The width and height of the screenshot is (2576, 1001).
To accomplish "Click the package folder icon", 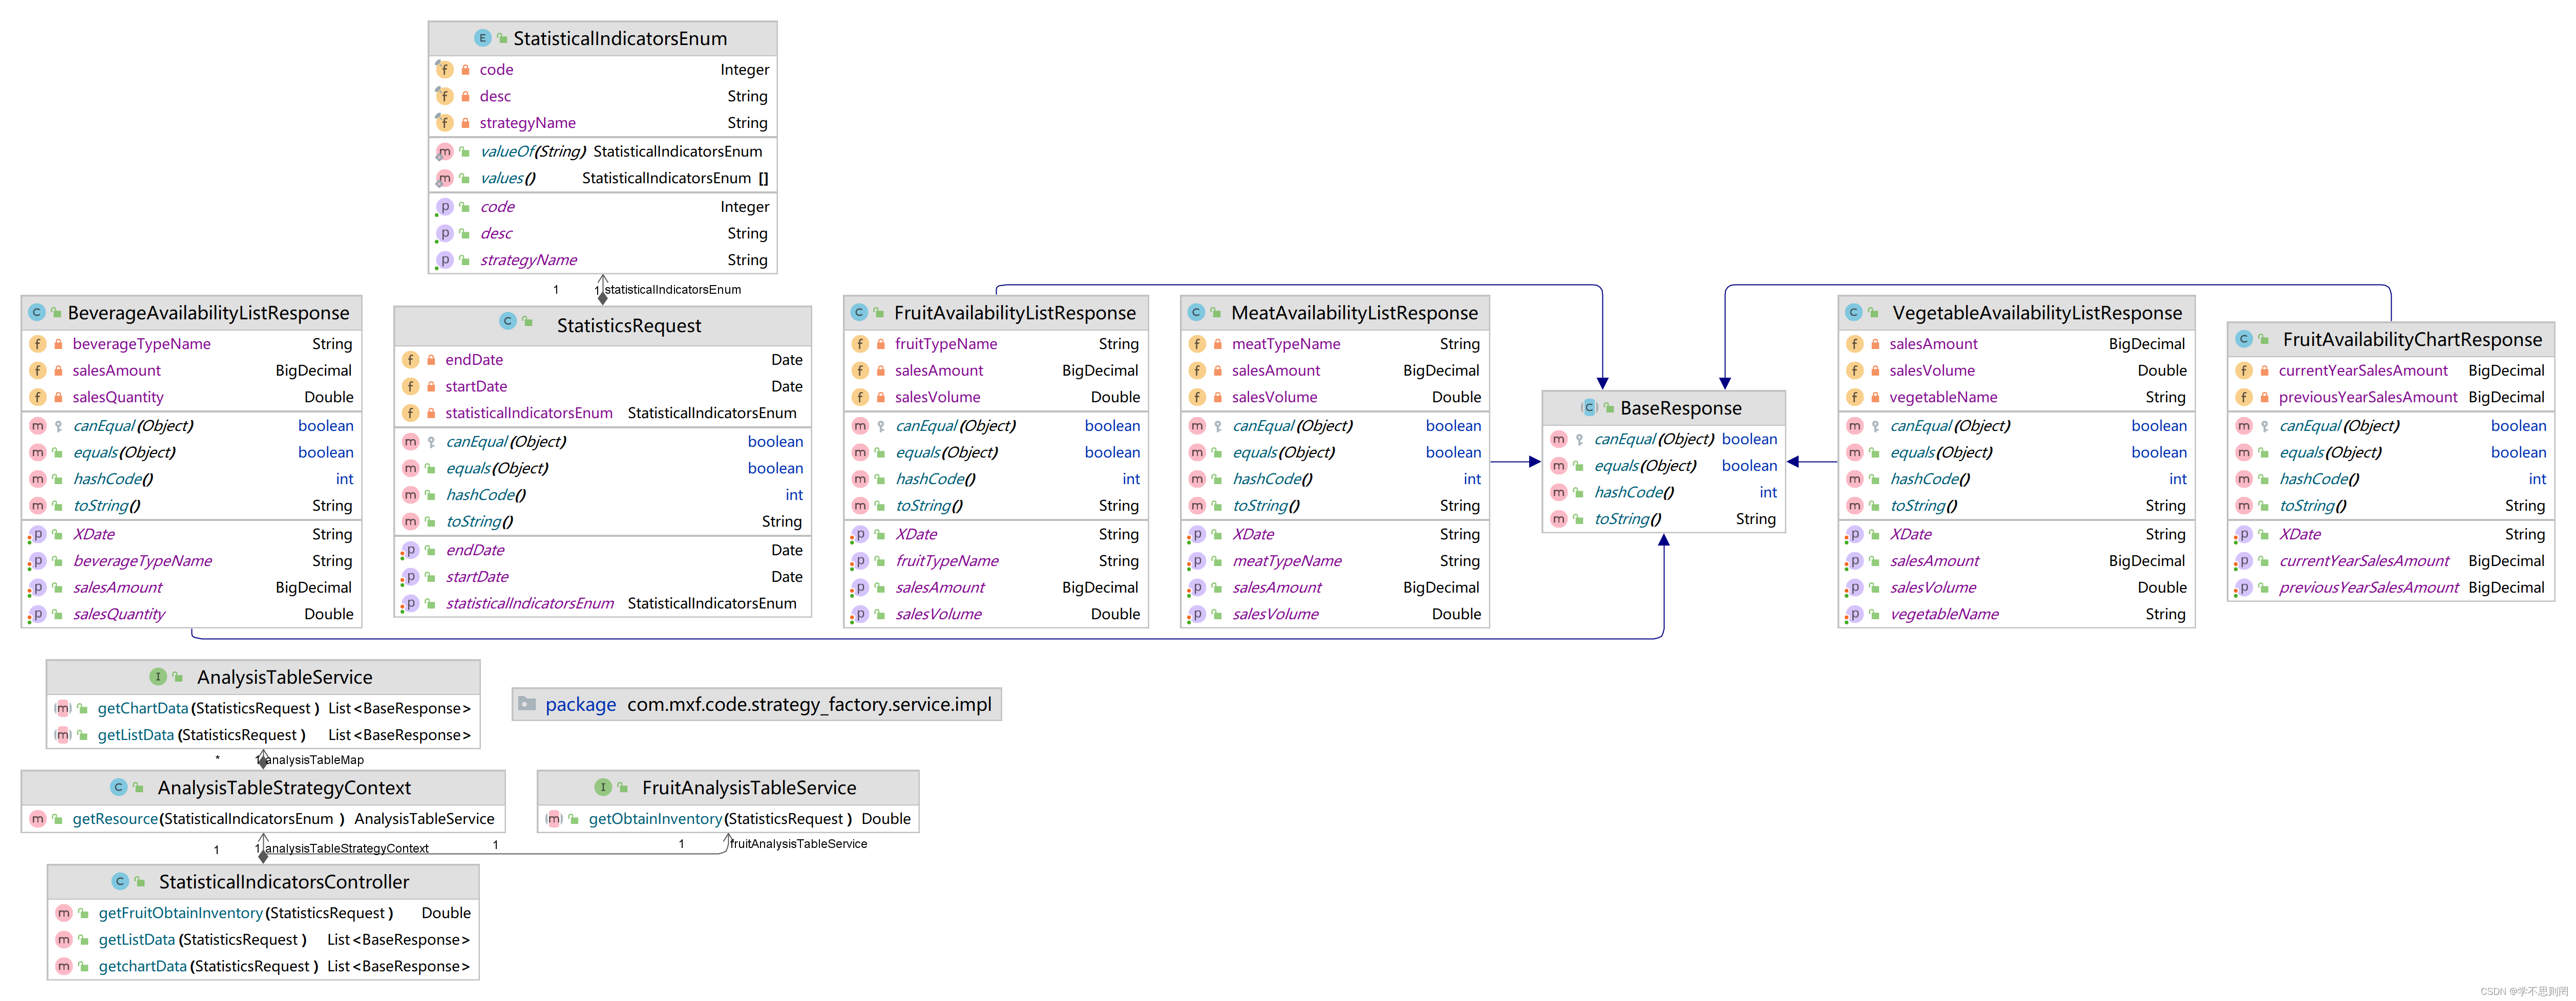I will 527,704.
